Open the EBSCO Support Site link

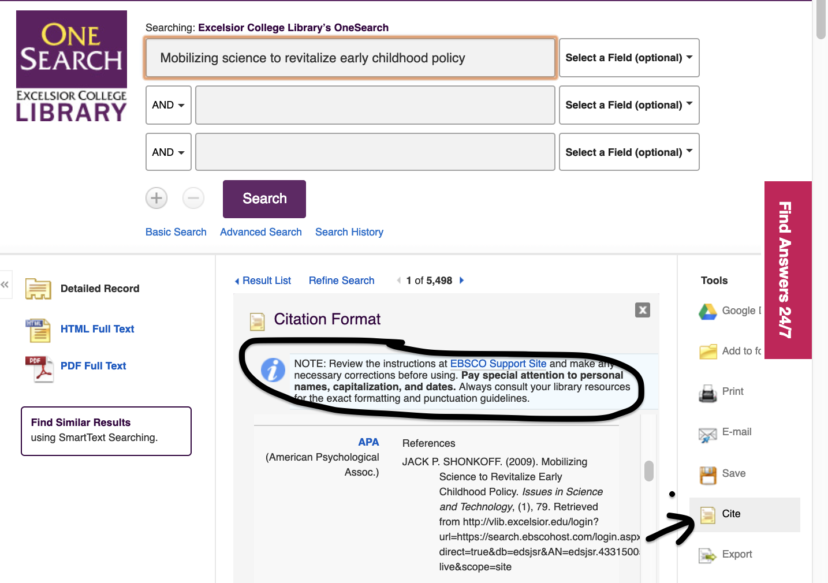click(498, 364)
